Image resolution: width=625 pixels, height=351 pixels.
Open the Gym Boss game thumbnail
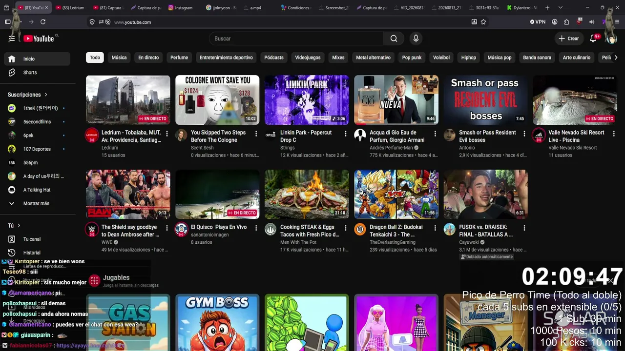(x=217, y=322)
